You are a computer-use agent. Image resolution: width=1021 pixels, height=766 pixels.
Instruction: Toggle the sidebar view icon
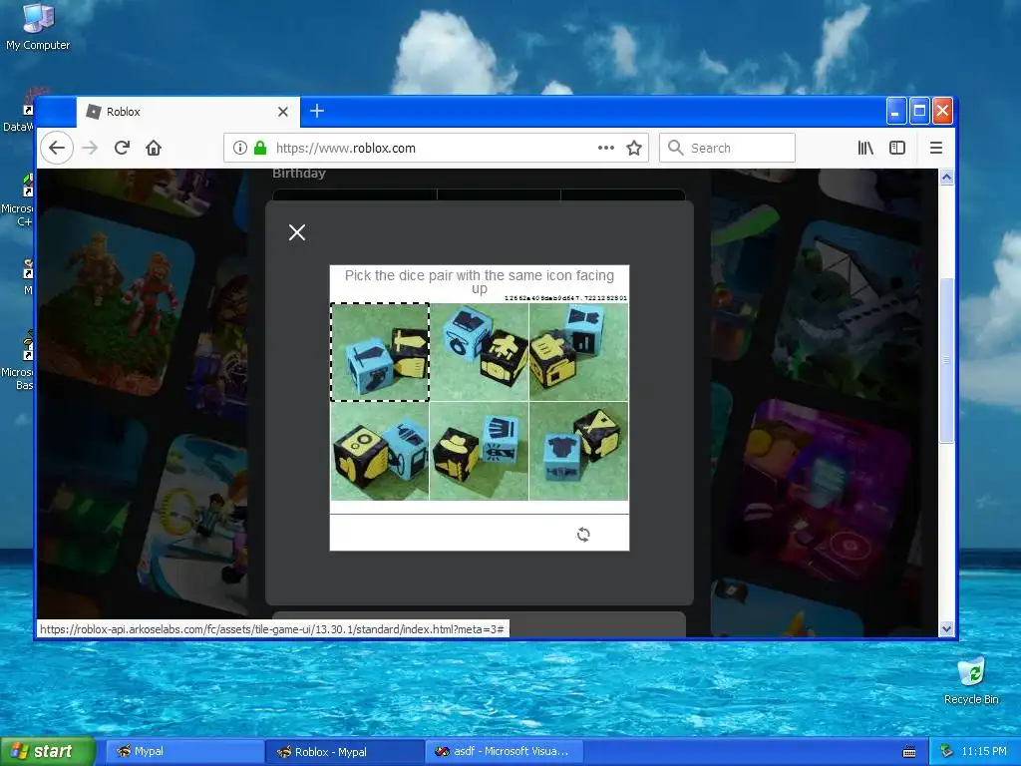point(897,148)
